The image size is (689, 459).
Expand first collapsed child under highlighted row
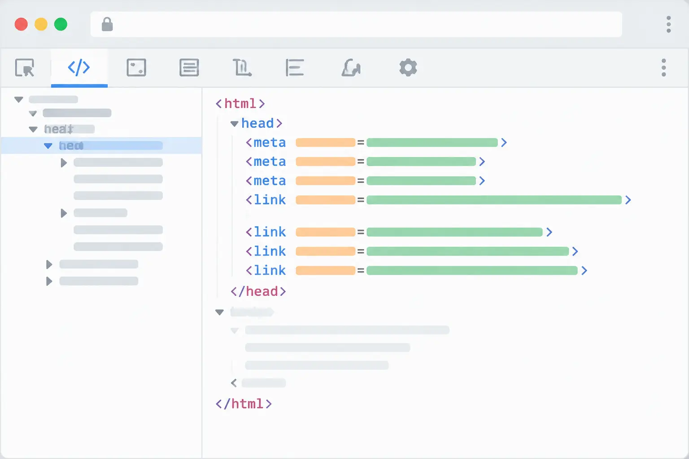(x=64, y=163)
